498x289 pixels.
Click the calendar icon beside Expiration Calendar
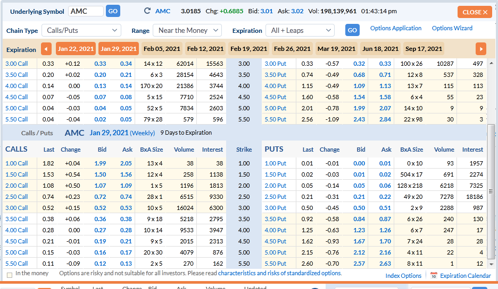pyautogui.click(x=434, y=276)
